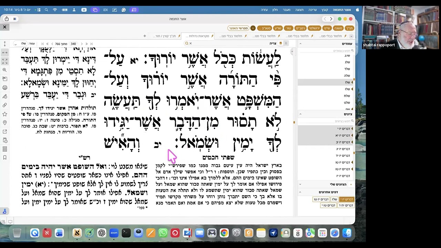Viewport: 441px width, 248px height.
Task: Collapse the עמודים panel section
Action: point(300,44)
